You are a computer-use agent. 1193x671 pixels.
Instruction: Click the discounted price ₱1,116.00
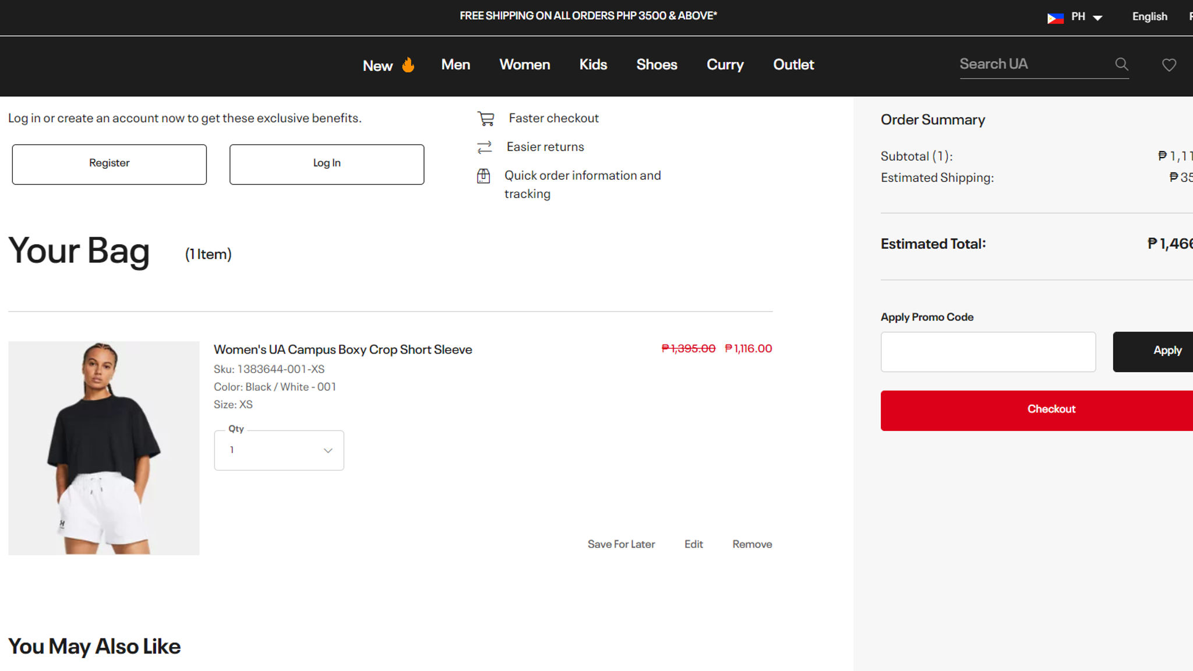click(x=749, y=348)
